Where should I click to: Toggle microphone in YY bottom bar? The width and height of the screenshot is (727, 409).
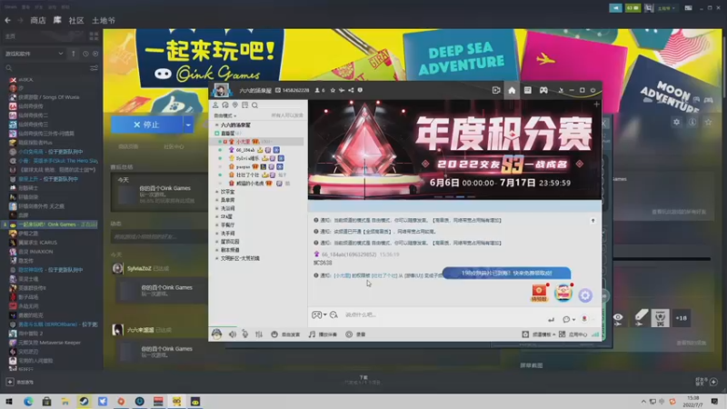(245, 334)
